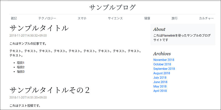Click the list item 項目2

point(20,67)
